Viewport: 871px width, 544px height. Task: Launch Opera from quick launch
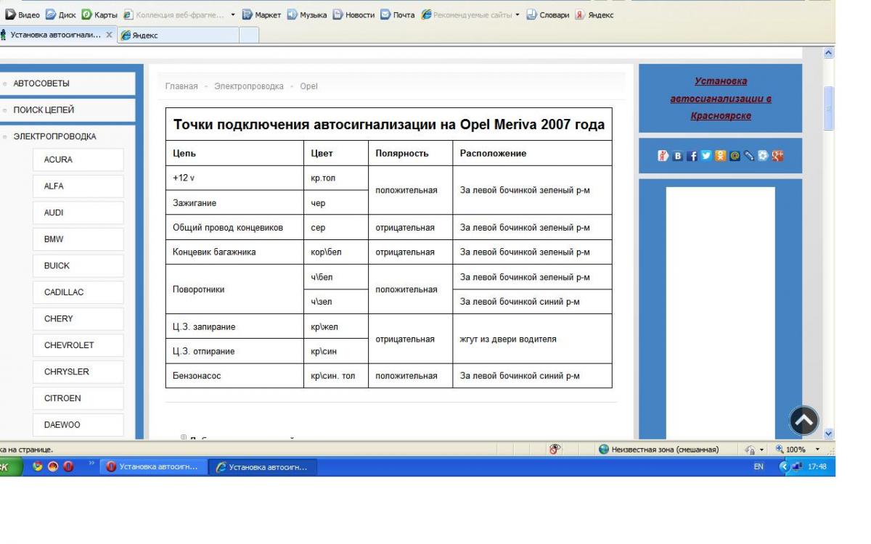point(68,466)
